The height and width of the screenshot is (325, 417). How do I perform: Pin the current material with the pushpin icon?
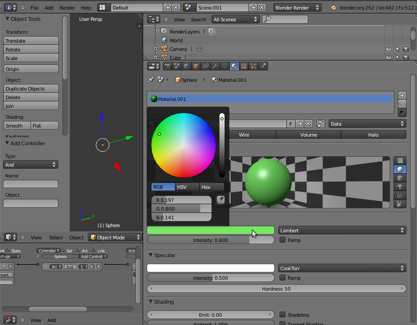pos(151,80)
